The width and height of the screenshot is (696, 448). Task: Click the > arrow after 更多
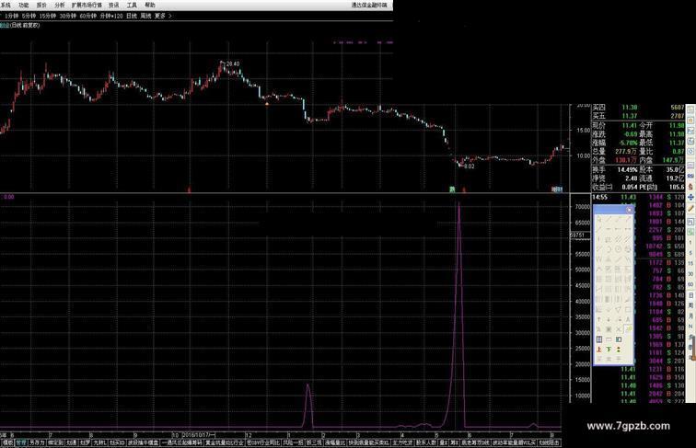[170, 16]
